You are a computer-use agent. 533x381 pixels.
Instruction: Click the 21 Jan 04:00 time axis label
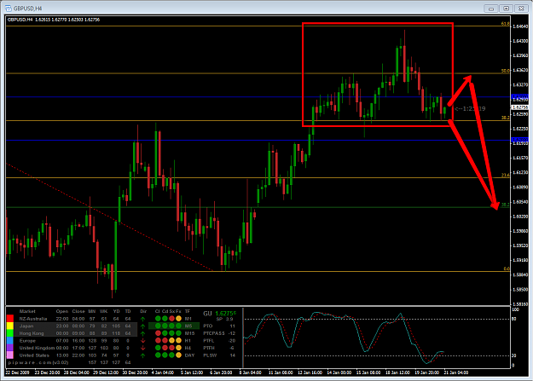tap(456, 372)
